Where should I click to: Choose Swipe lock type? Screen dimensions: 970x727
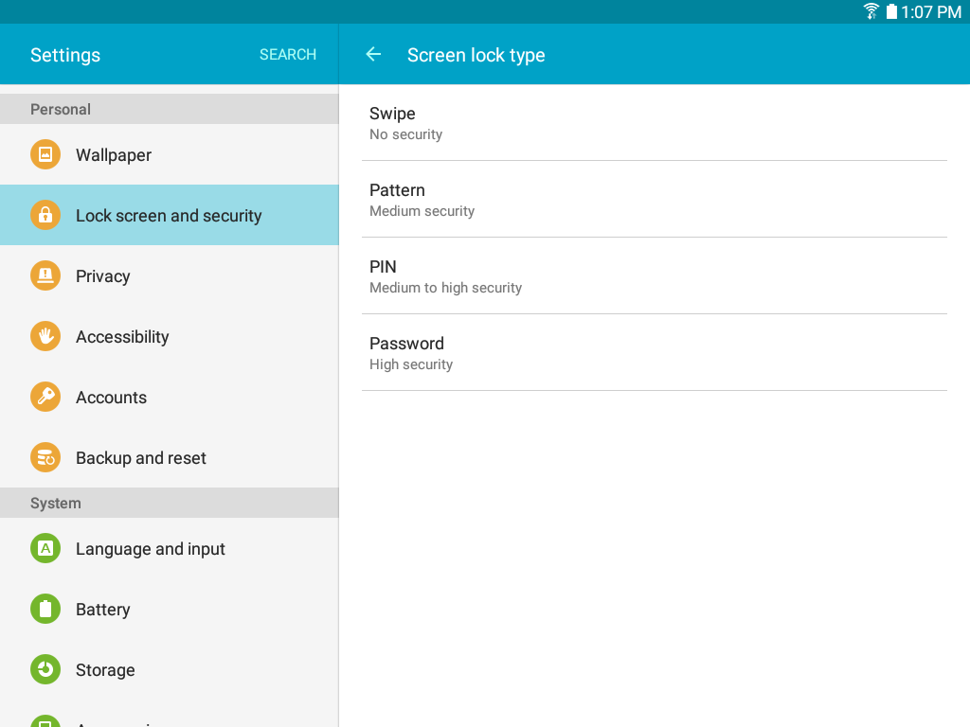pos(655,123)
